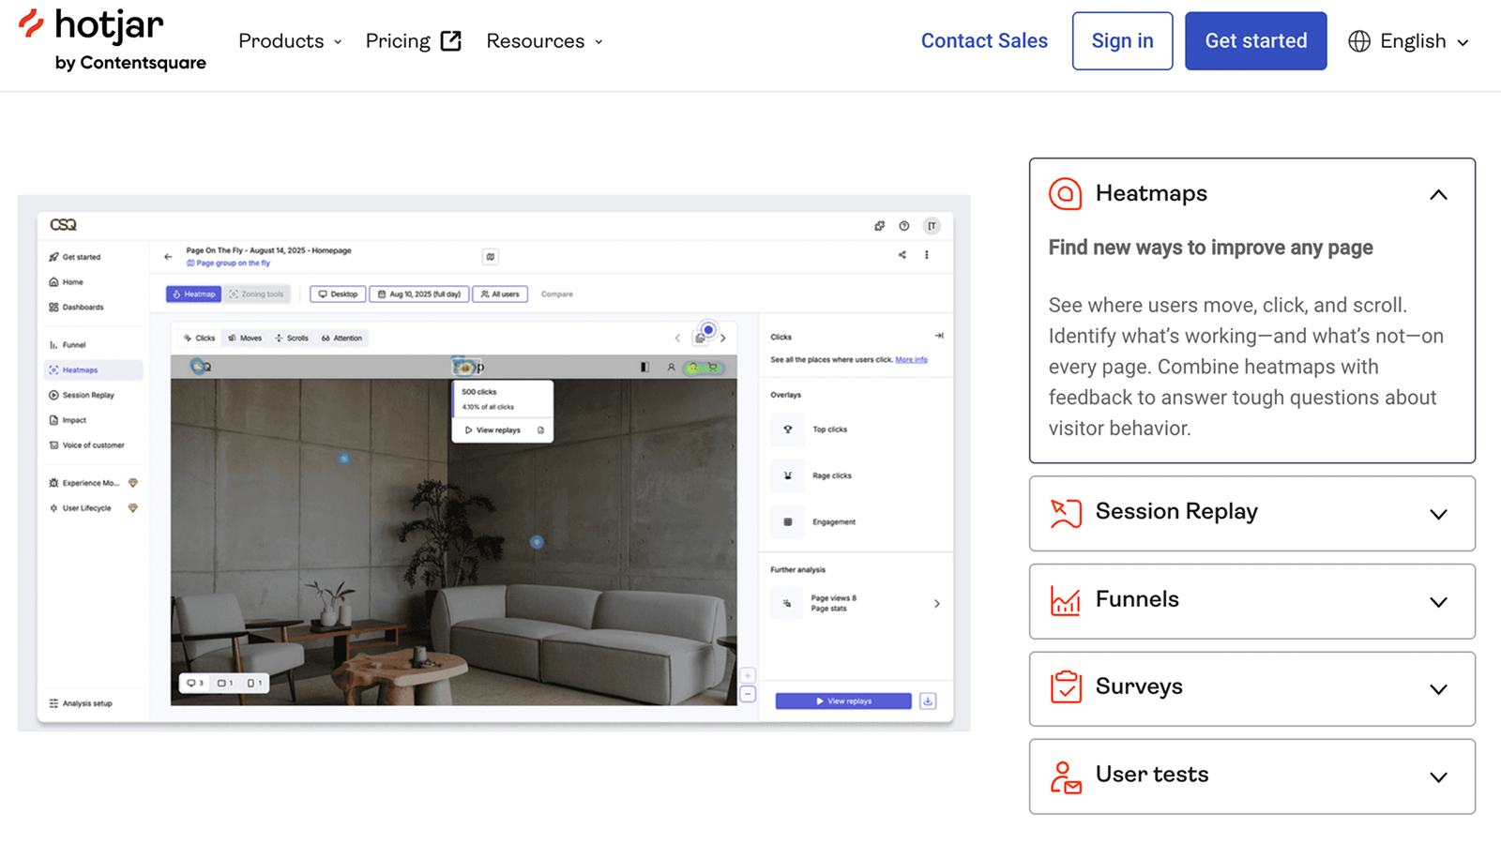Click the previous chevron above heatmap
This screenshot has height=844, width=1501.
[x=677, y=339]
